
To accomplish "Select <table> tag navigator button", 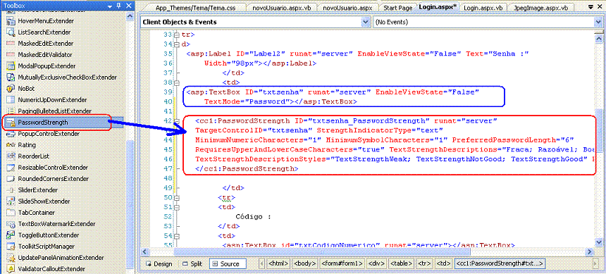I will click(x=402, y=263).
